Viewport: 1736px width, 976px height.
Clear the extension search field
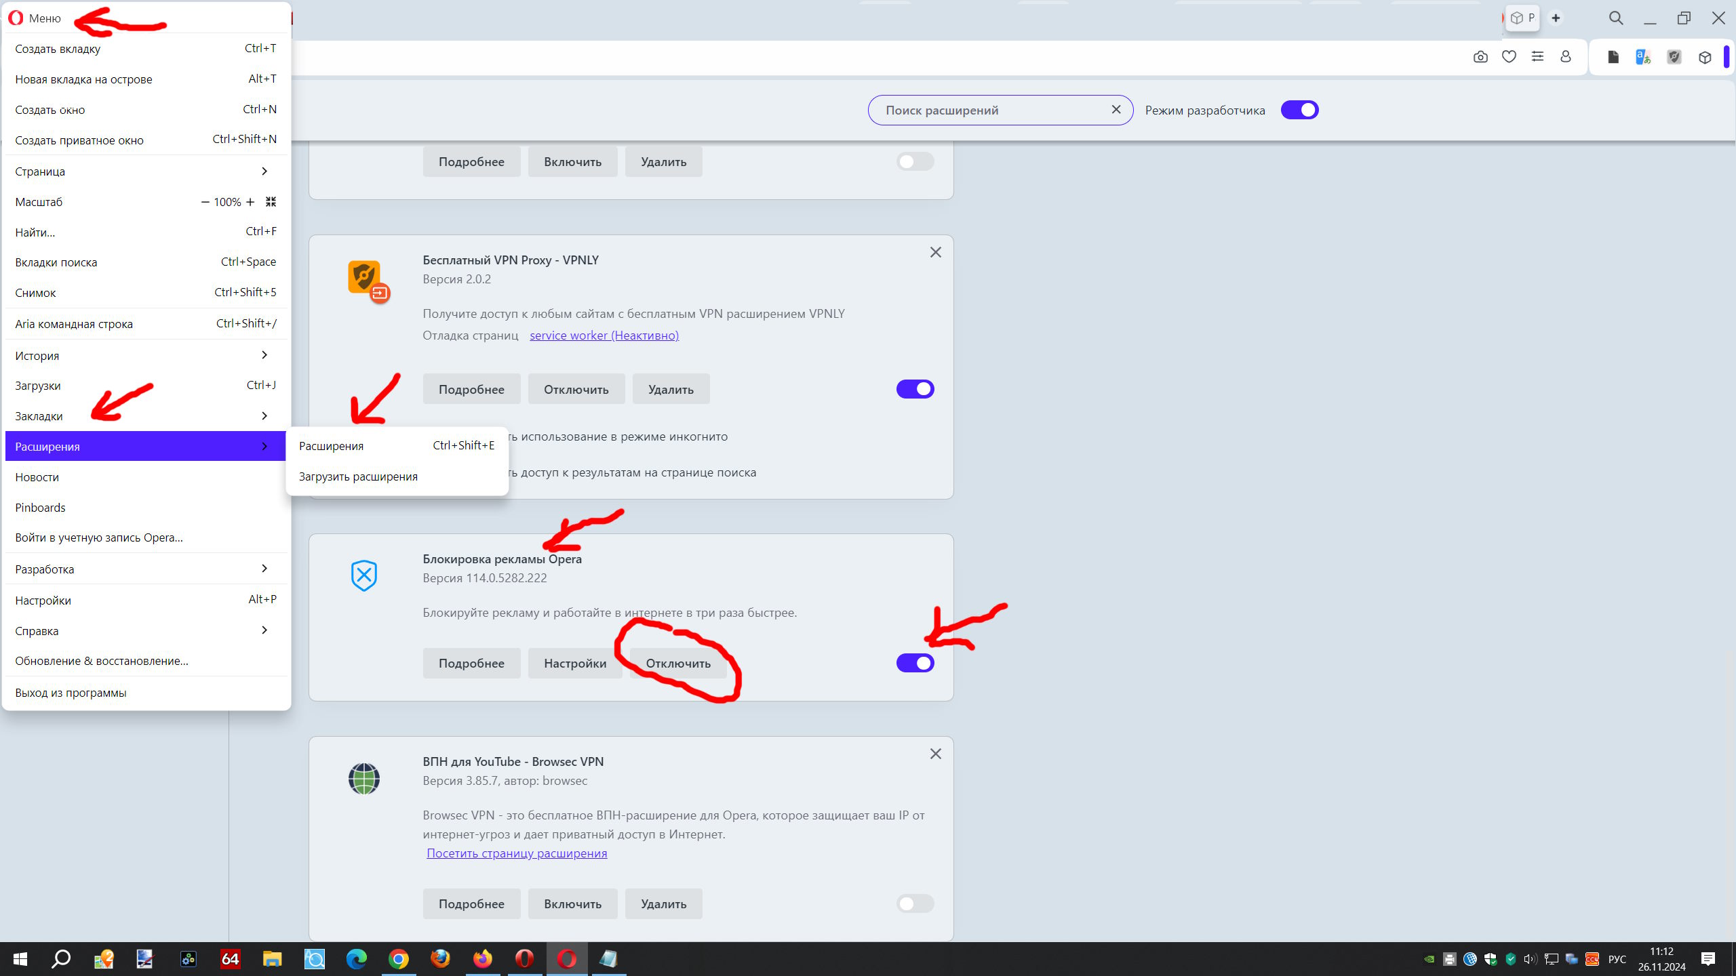pos(1116,110)
